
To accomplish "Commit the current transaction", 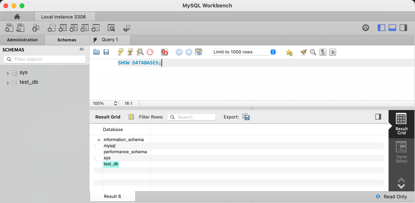I will [179, 52].
